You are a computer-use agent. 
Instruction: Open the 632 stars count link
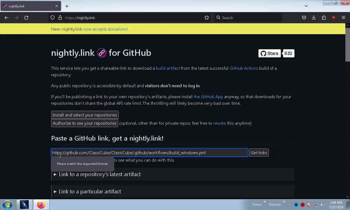click(x=288, y=53)
